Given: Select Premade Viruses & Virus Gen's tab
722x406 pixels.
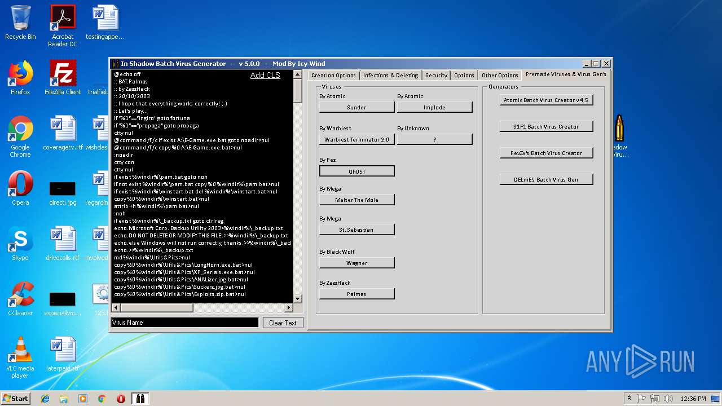Looking at the screenshot, I should click(566, 74).
